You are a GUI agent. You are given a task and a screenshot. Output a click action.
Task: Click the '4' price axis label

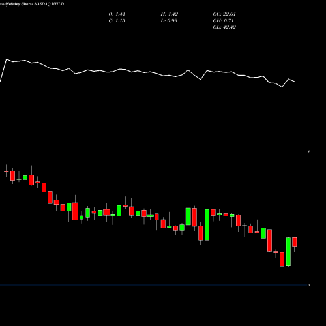(x=309, y=151)
